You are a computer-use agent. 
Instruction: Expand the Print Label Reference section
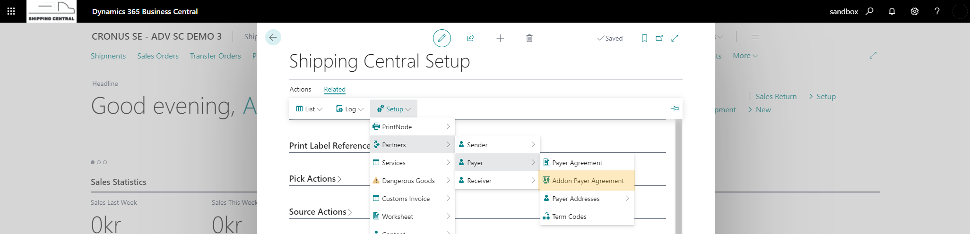(x=329, y=146)
